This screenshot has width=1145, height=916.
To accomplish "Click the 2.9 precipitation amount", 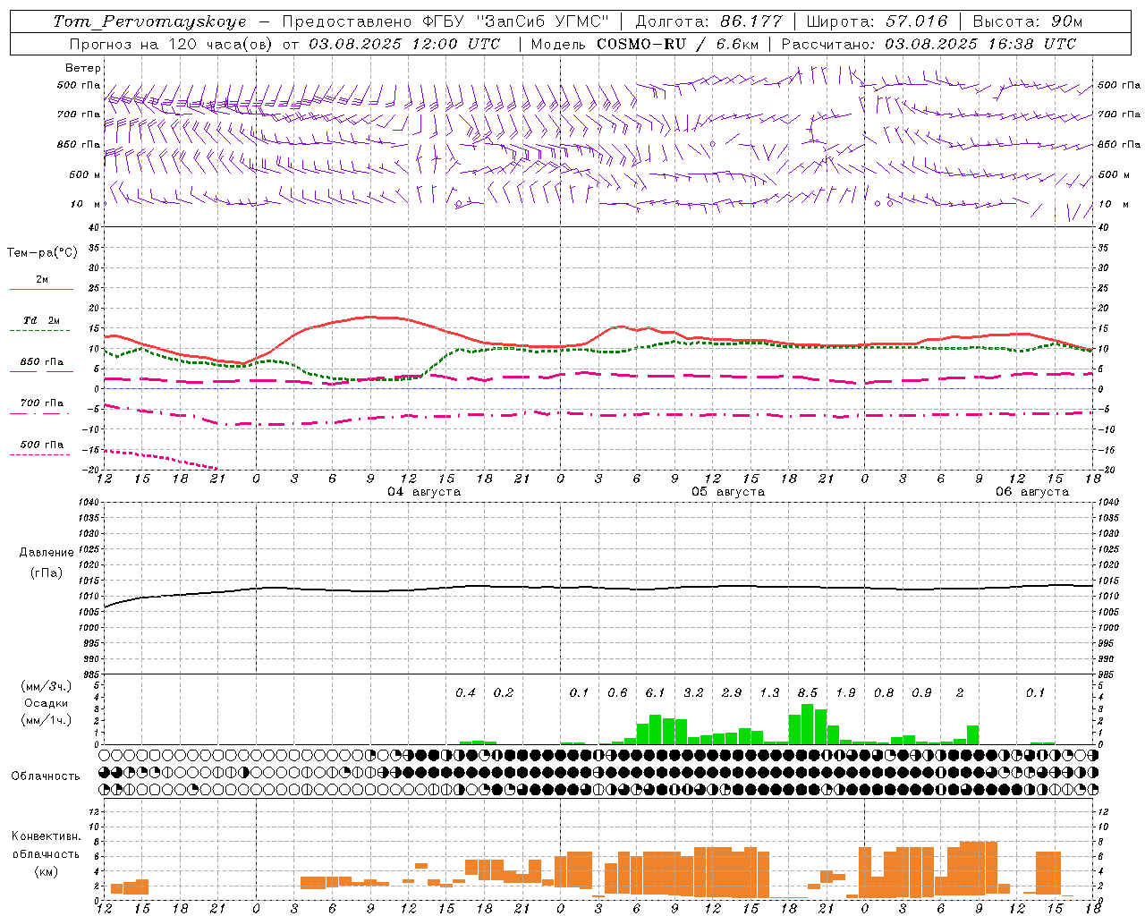I will click(x=732, y=692).
